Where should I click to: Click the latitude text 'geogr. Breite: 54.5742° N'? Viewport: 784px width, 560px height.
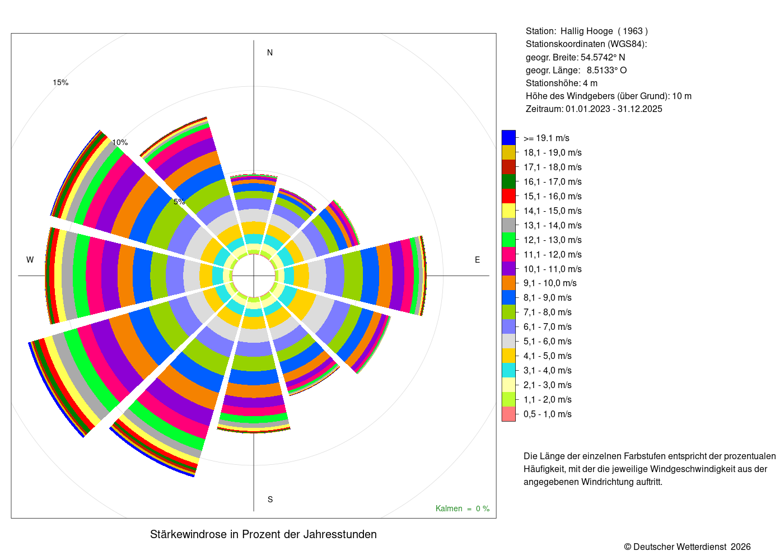[x=576, y=57]
